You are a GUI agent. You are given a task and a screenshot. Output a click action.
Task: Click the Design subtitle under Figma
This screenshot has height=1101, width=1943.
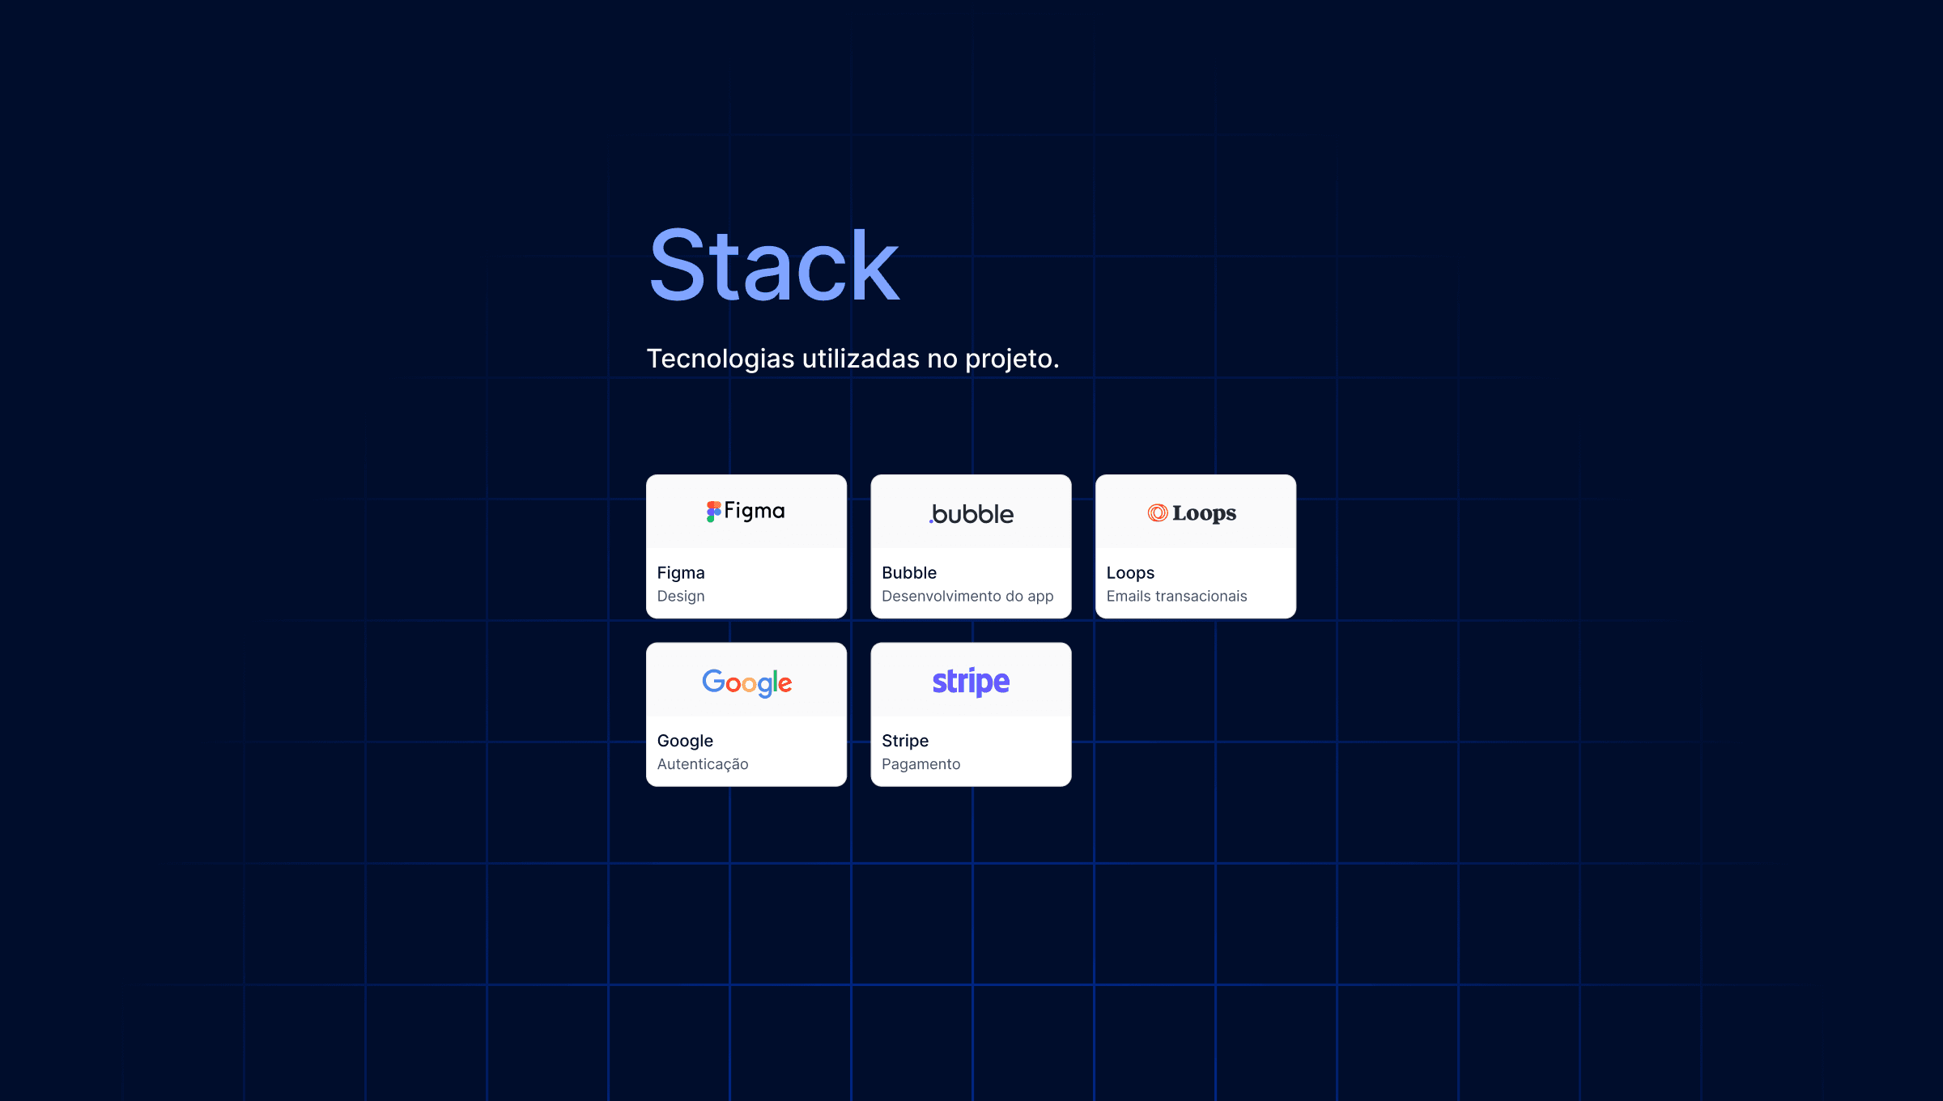[x=681, y=596]
